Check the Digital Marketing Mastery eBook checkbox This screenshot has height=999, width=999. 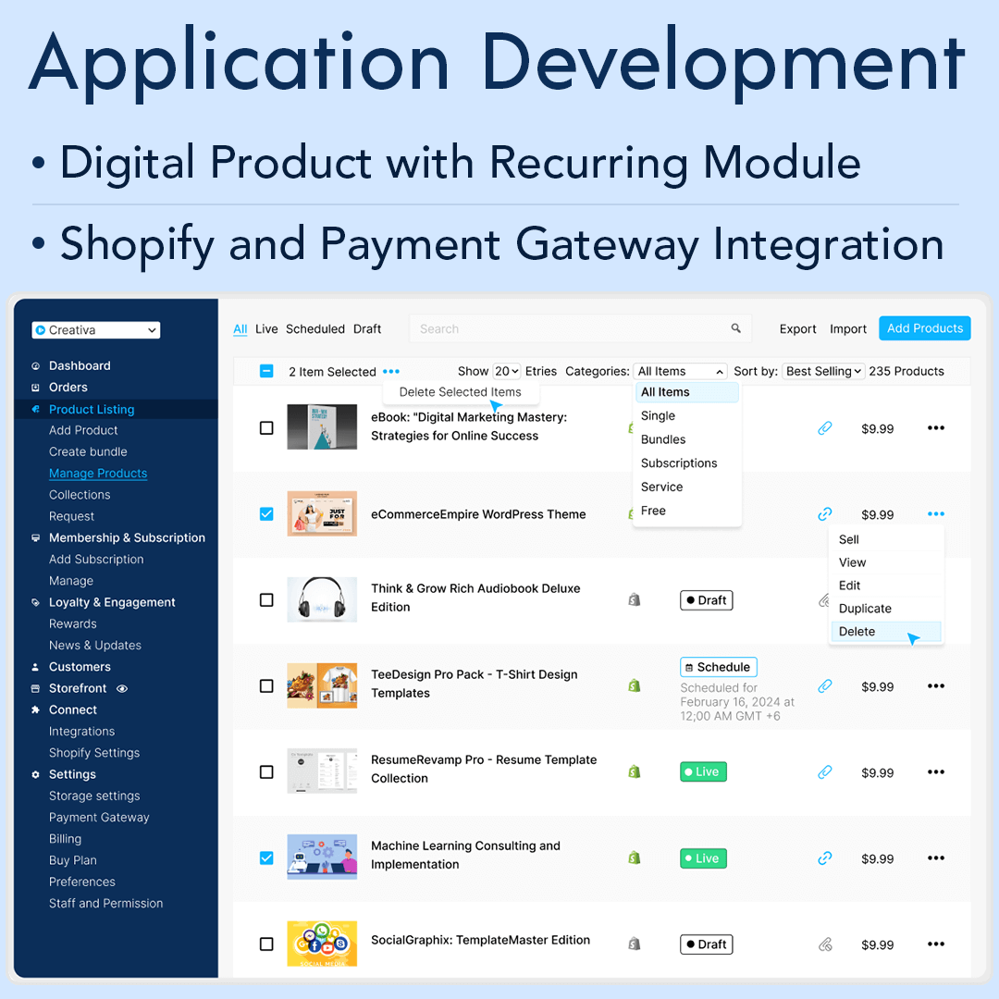266,428
